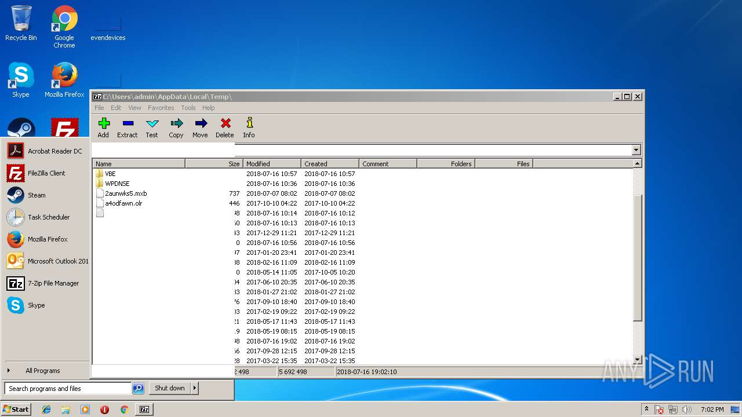Open Windows Explorer from taskbar
The width and height of the screenshot is (742, 417).
pyautogui.click(x=66, y=409)
